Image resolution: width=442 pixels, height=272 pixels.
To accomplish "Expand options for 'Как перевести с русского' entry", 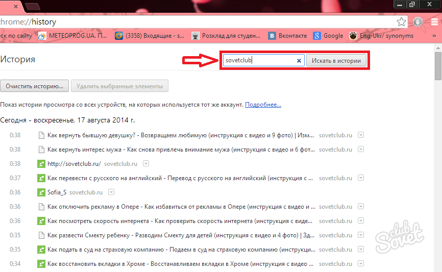I will [361, 178].
